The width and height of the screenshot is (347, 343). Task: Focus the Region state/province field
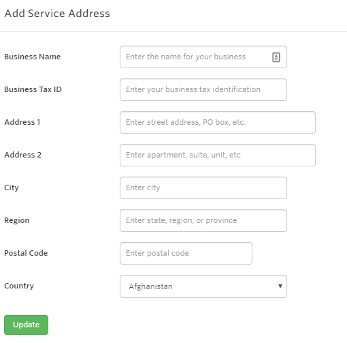coord(203,220)
